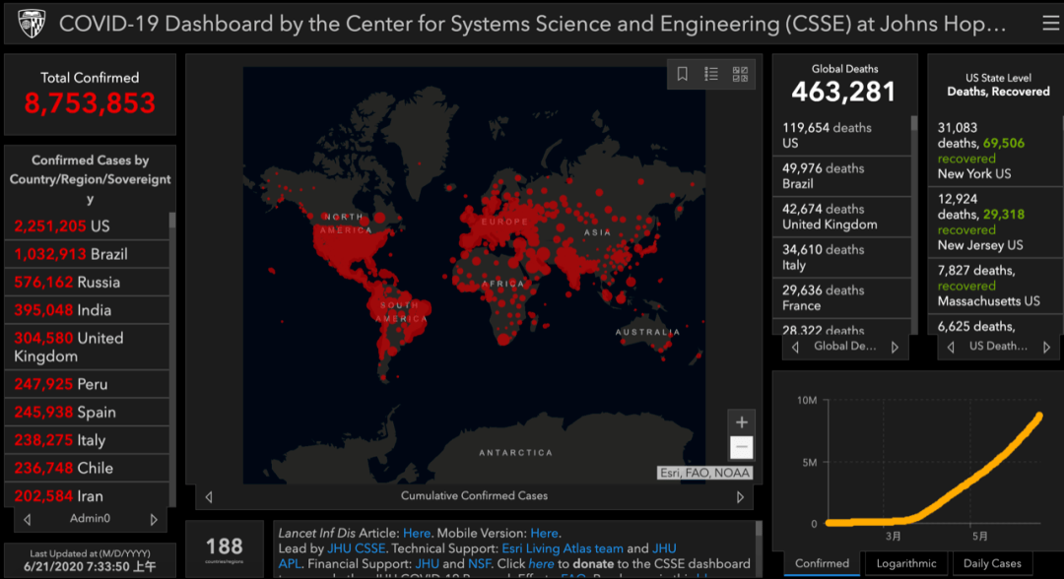Screen dimensions: 1064x579
Task: Switch to the Confirmed chart tab
Action: coord(822,563)
